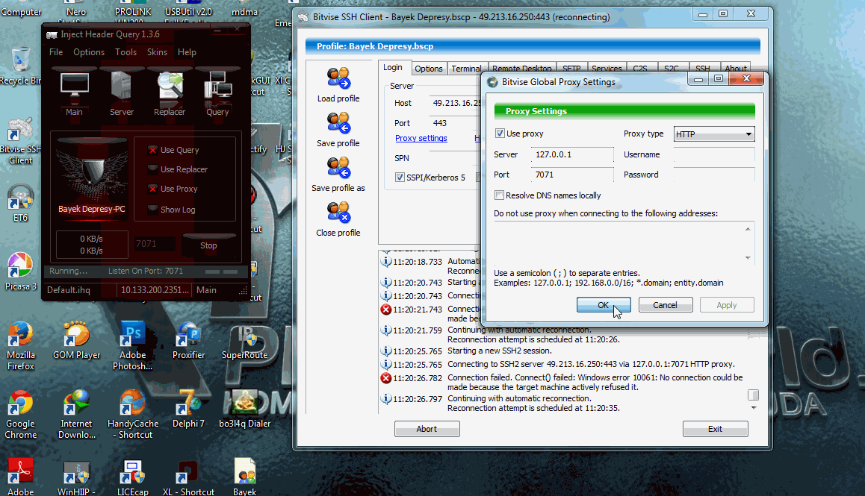Click Cancel in Proxy Settings dialog
The width and height of the screenshot is (865, 496).
pyautogui.click(x=666, y=305)
